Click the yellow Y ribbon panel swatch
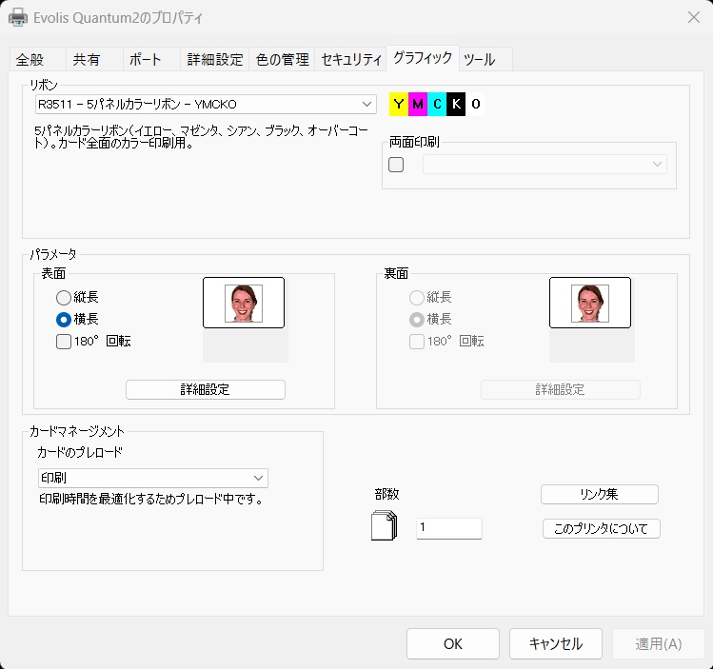 click(398, 104)
